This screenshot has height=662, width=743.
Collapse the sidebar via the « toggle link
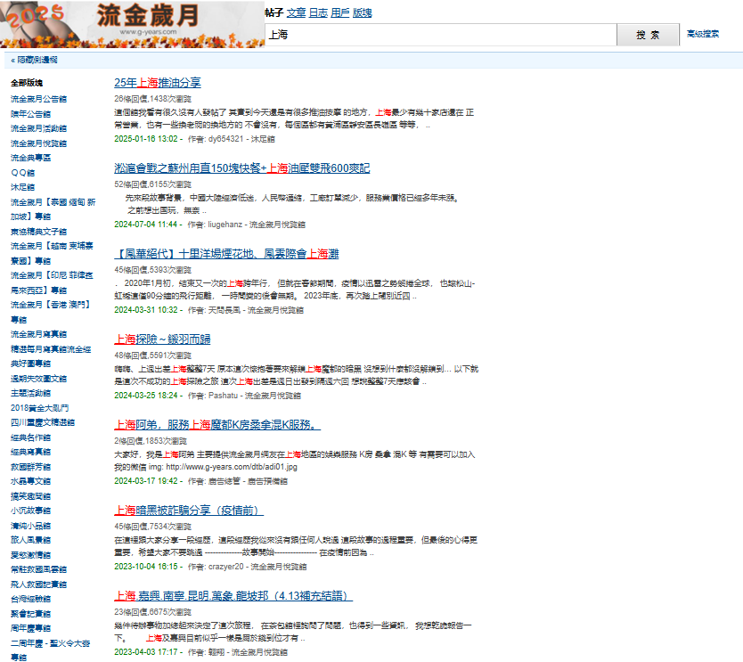pos(34,60)
